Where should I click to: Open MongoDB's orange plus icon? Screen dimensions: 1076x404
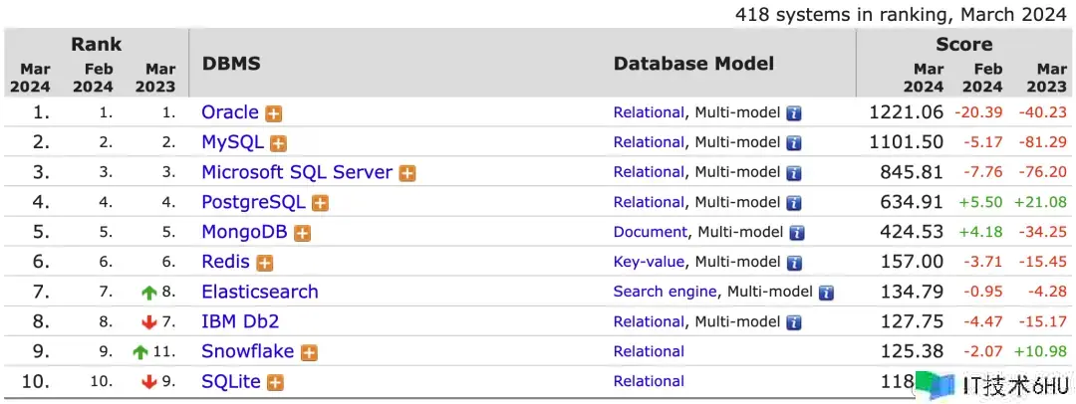302,233
